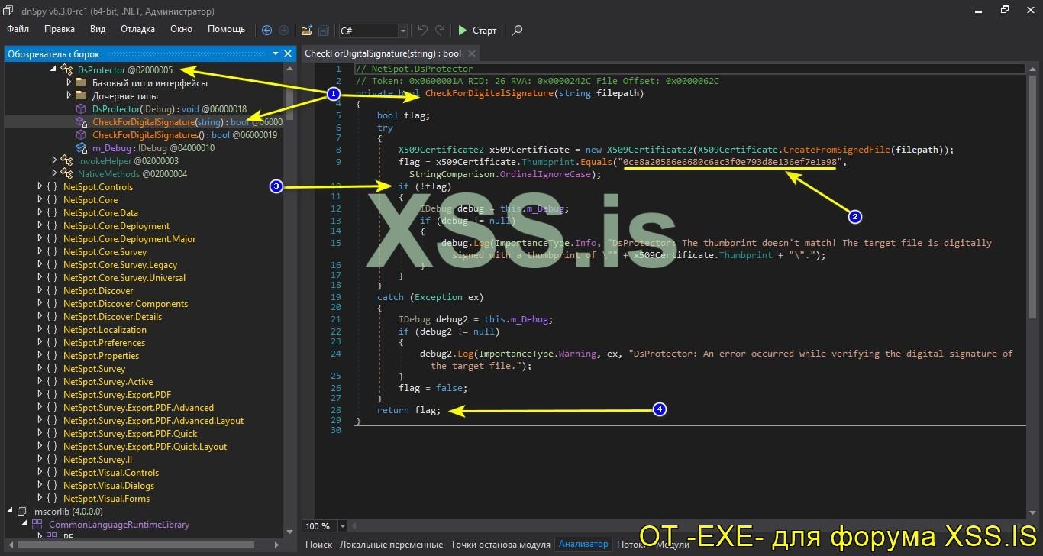Image resolution: width=1043 pixels, height=556 pixels.
Task: Expand the NetSpot.Controls namespace
Action: [x=40, y=186]
